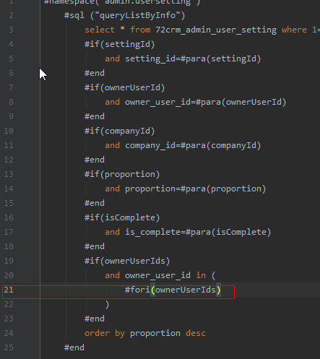Click '#end' on line 25

pyautogui.click(x=74, y=347)
